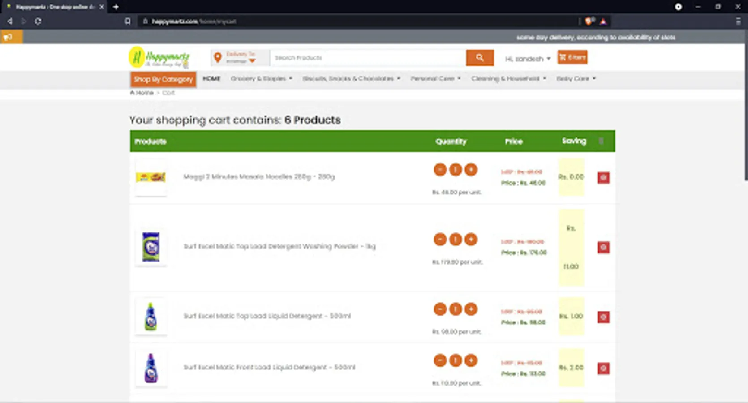Screen dimensions: 748x403
Task: Click the quantity value for Washing Powder 1kg
Action: [456, 240]
